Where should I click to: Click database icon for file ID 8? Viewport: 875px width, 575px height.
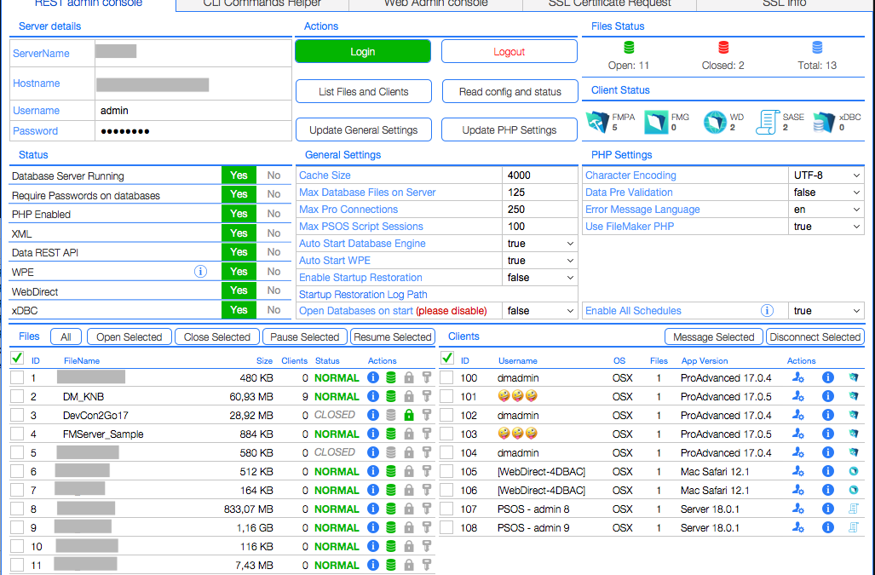coord(391,509)
